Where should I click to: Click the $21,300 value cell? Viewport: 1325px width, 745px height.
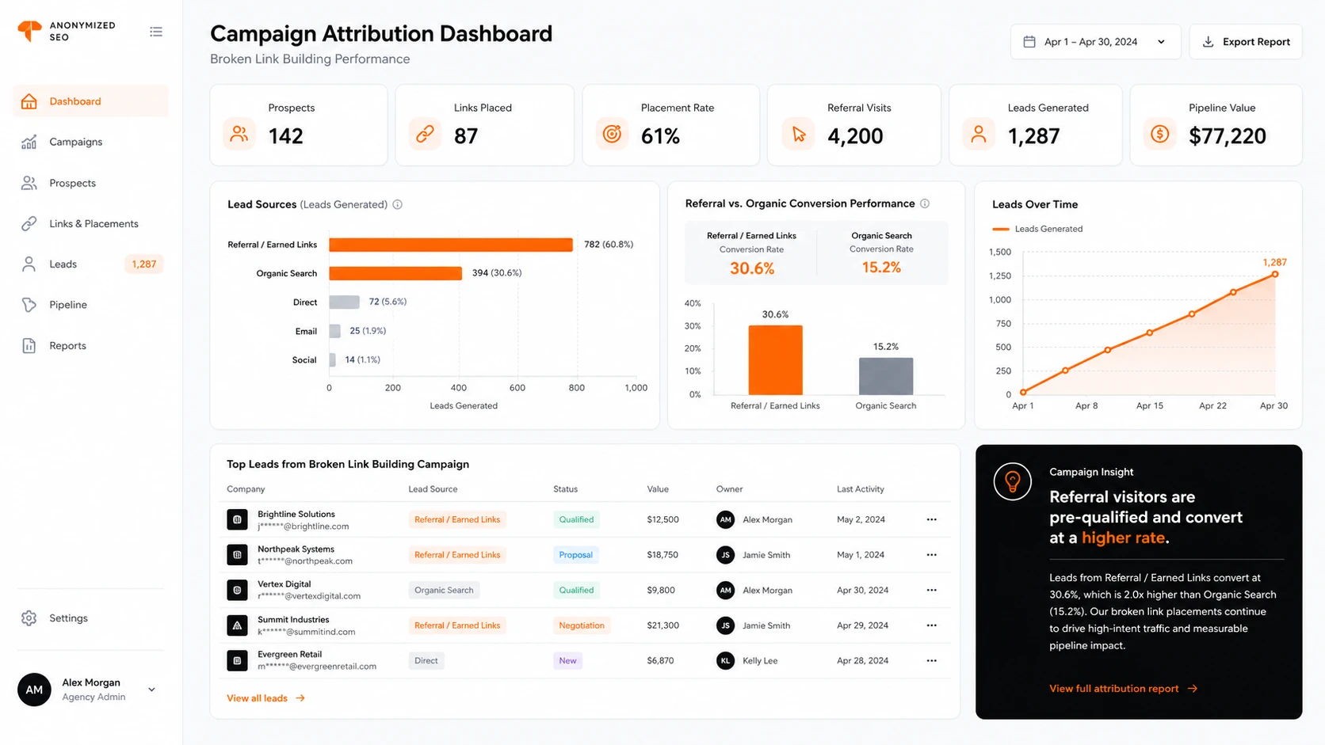[x=663, y=625]
